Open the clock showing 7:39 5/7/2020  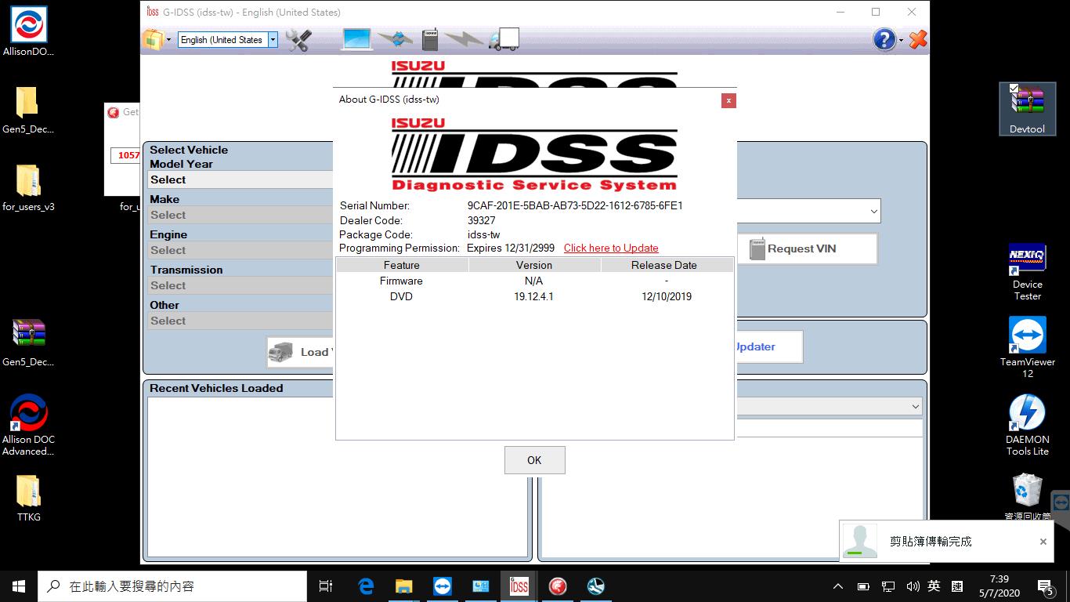click(x=999, y=586)
